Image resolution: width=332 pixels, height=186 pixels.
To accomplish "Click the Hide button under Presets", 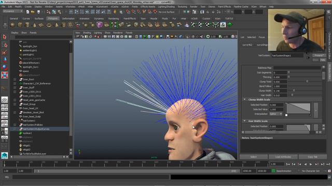I will point(323,60).
